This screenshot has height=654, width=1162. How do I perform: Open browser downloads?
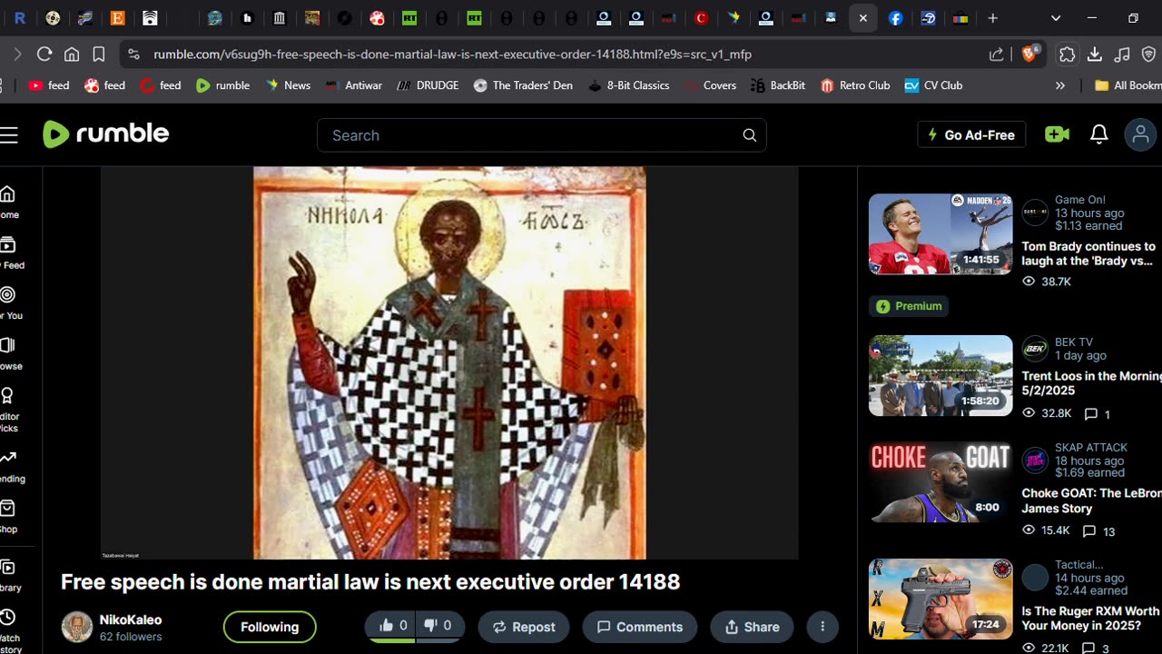tap(1095, 54)
